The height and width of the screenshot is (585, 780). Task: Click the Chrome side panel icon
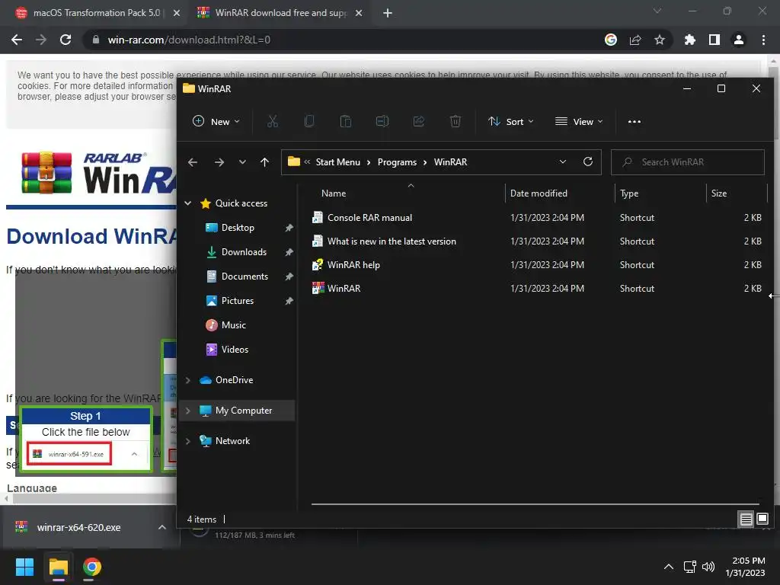(714, 40)
